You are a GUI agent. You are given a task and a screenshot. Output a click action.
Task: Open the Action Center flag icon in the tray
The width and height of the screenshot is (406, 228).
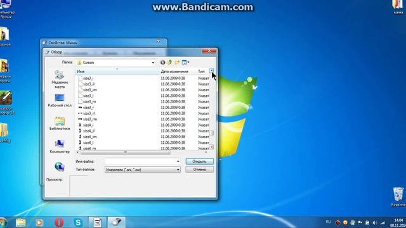pos(360,222)
